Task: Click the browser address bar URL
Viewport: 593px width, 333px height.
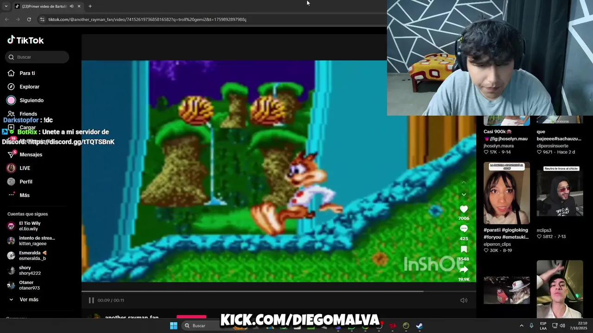Action: [x=147, y=19]
